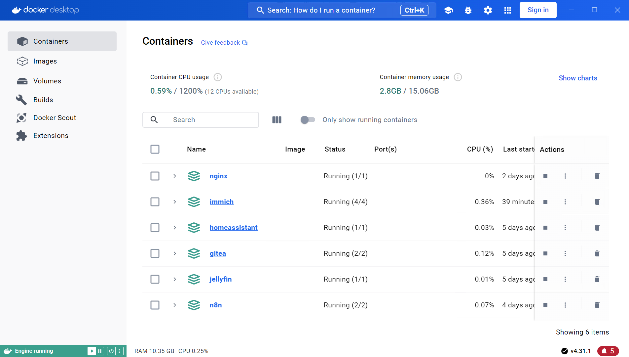629x357 pixels.
Task: Open the Troubleshoot bug icon
Action: pos(468,10)
